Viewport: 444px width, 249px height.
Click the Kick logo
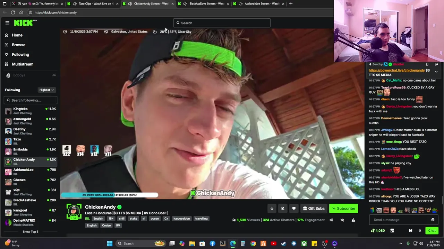(25, 23)
